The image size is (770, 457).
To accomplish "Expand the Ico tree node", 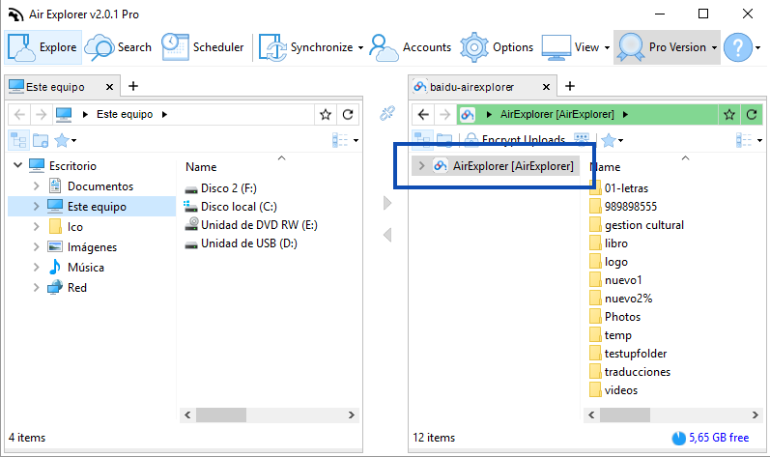I will (x=37, y=227).
